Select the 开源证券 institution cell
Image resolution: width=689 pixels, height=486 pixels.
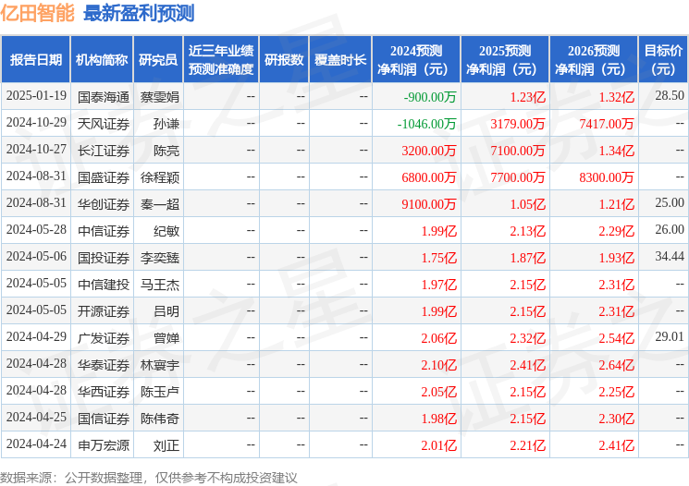(x=104, y=311)
